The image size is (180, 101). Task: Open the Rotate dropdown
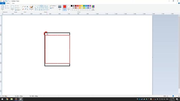18,10
